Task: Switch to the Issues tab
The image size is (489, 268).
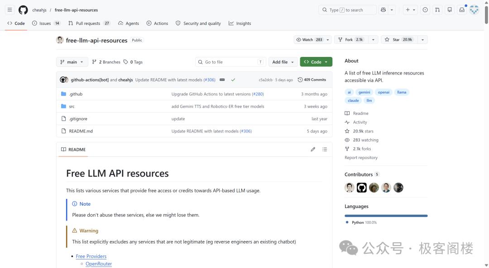Action: tap(46, 24)
